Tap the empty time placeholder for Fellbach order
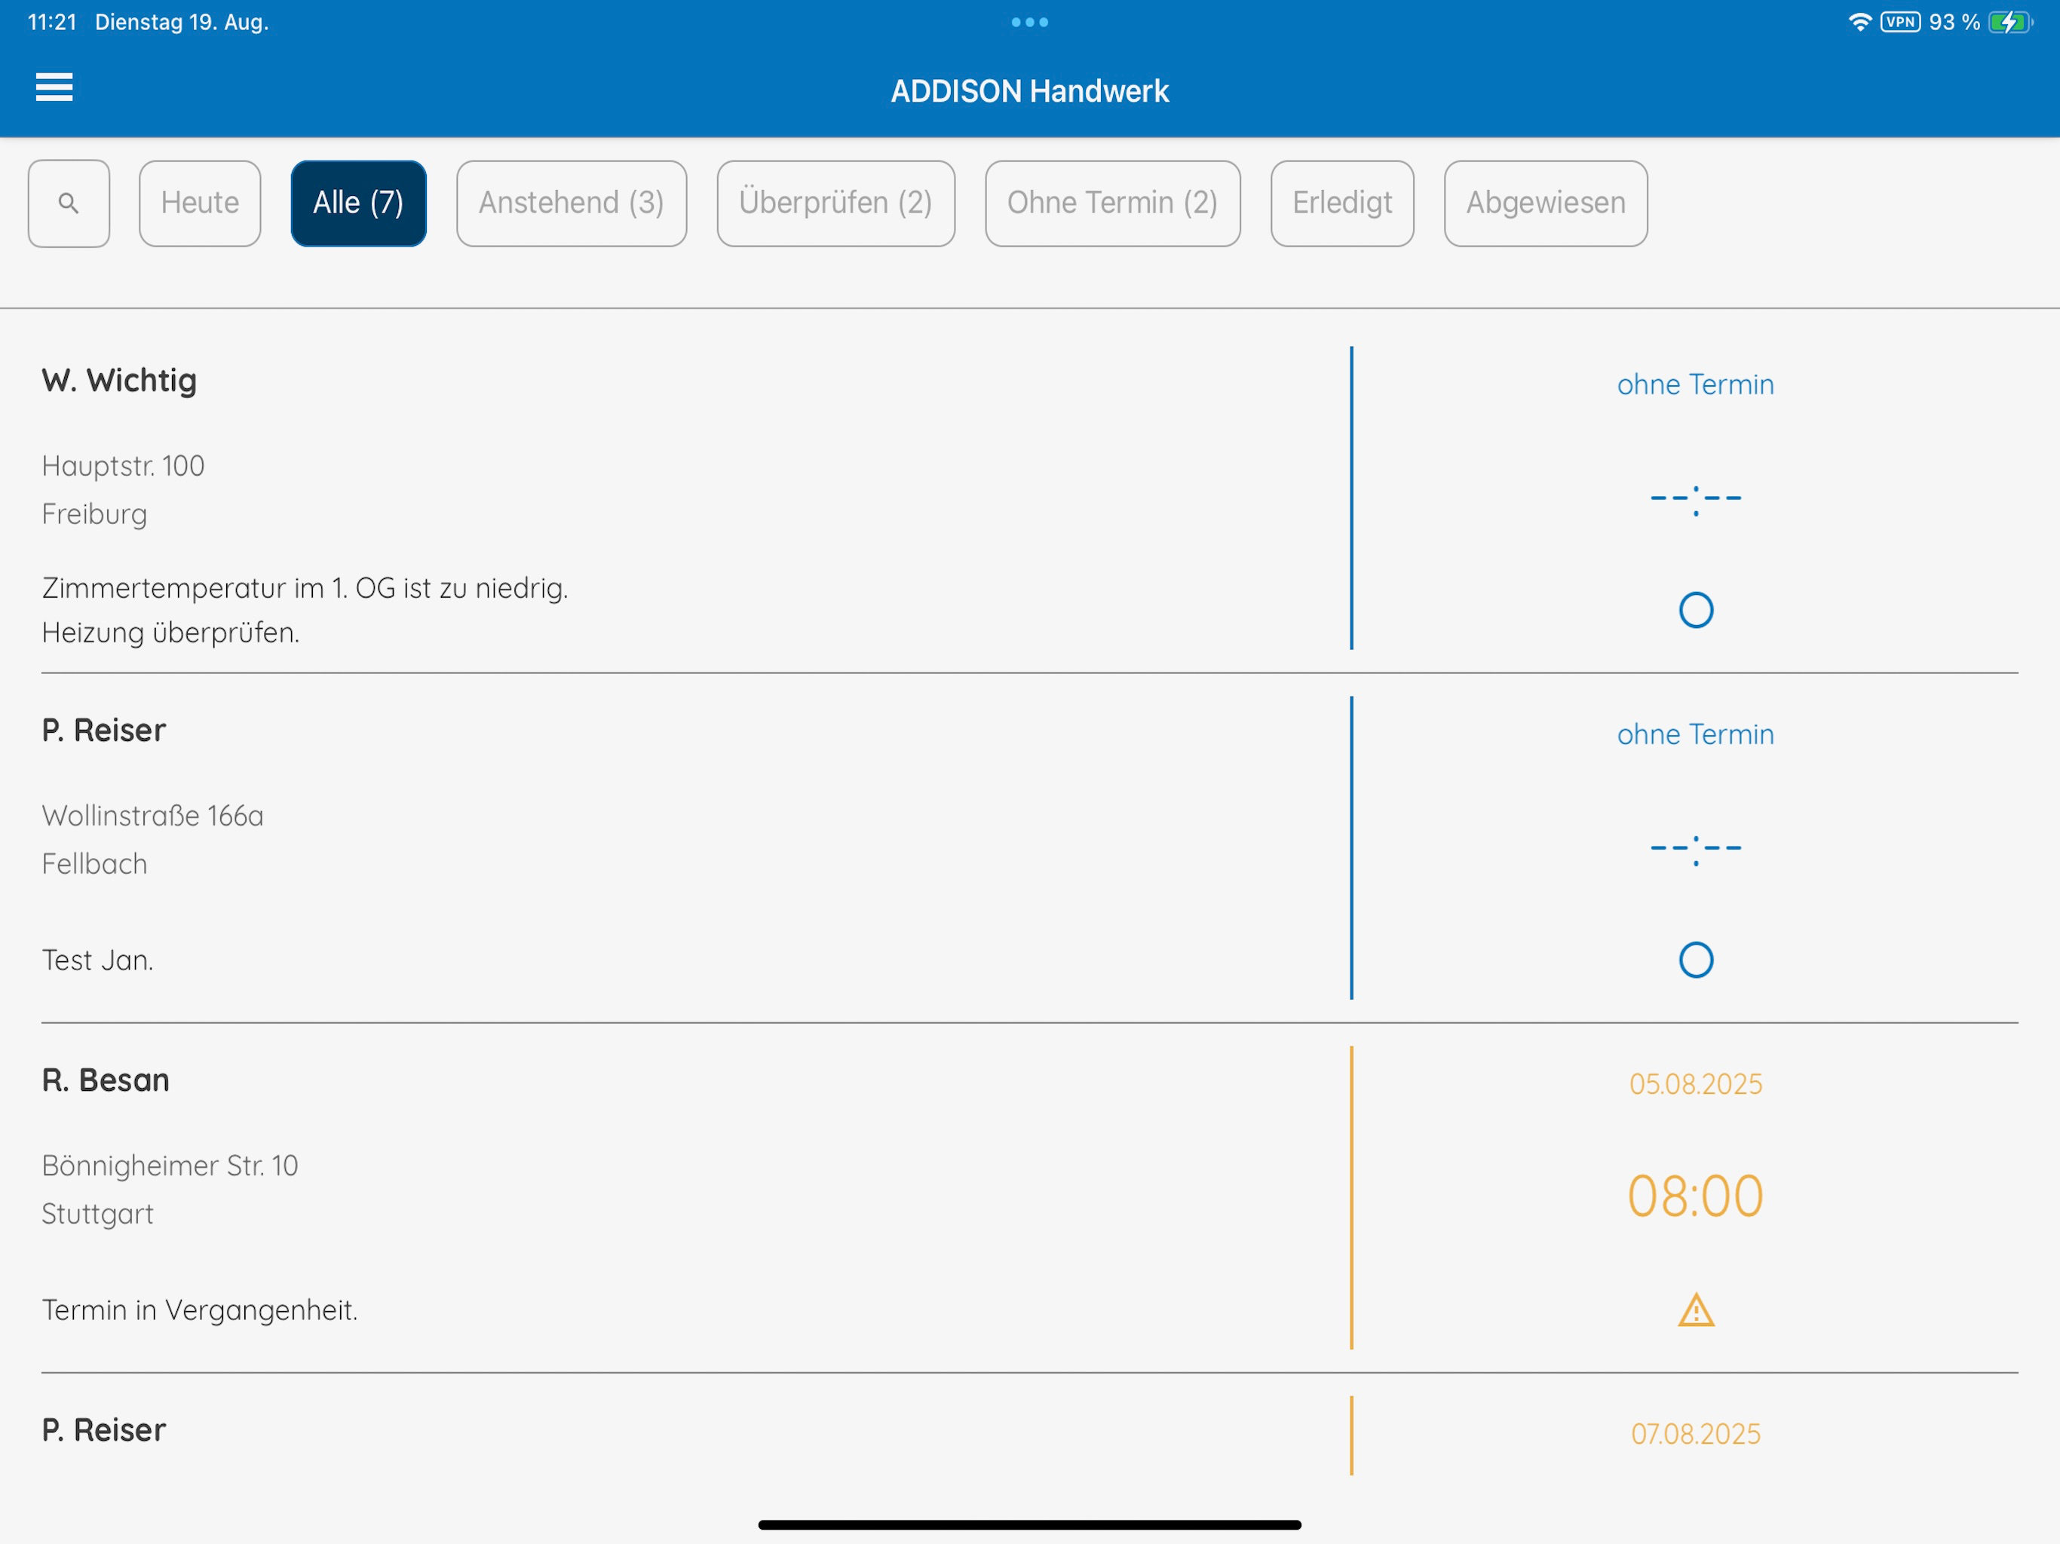 pos(1695,850)
